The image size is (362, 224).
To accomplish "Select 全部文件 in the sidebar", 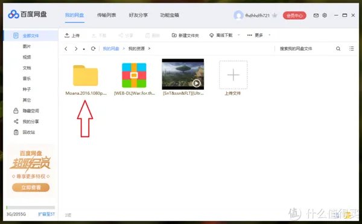I will click(31, 36).
